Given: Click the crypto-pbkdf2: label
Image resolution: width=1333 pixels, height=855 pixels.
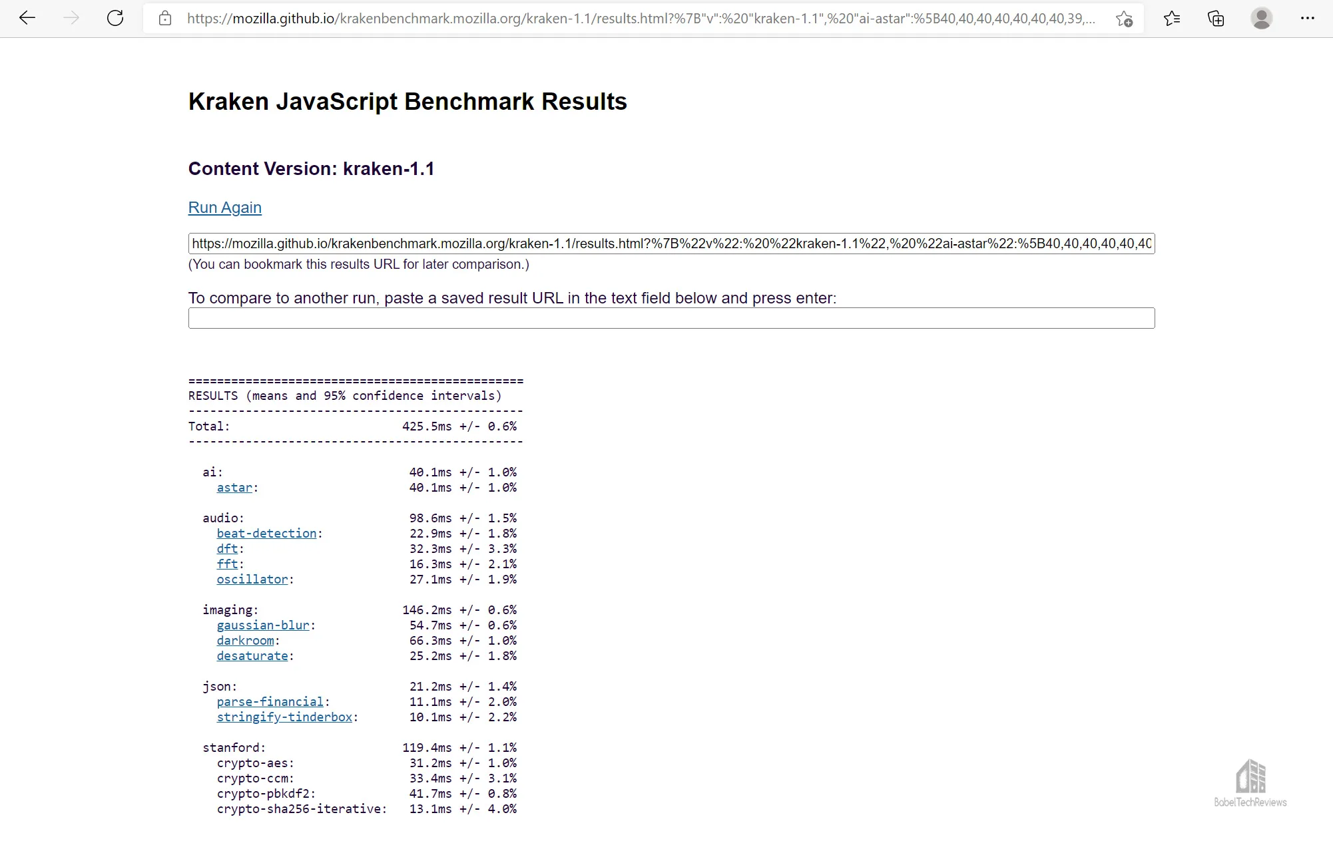Looking at the screenshot, I should (266, 794).
